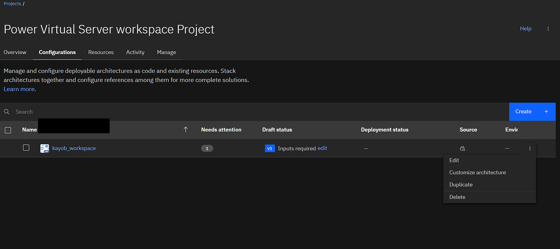
Task: Click the v1 version tag
Action: [x=270, y=148]
